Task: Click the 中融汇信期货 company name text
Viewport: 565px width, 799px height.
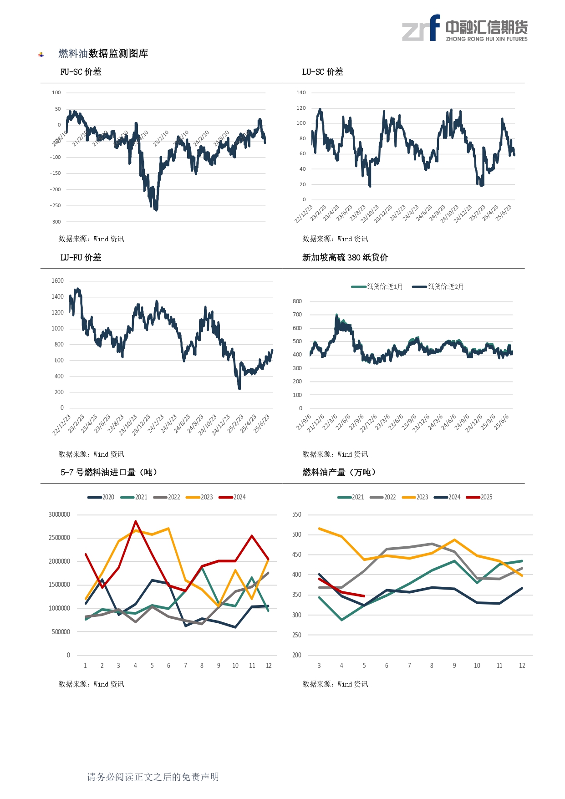Action: pos(487,27)
